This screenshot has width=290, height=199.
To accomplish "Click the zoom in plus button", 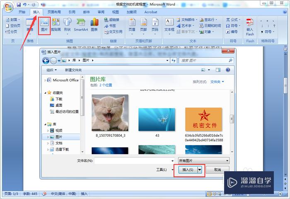I will (280, 194).
